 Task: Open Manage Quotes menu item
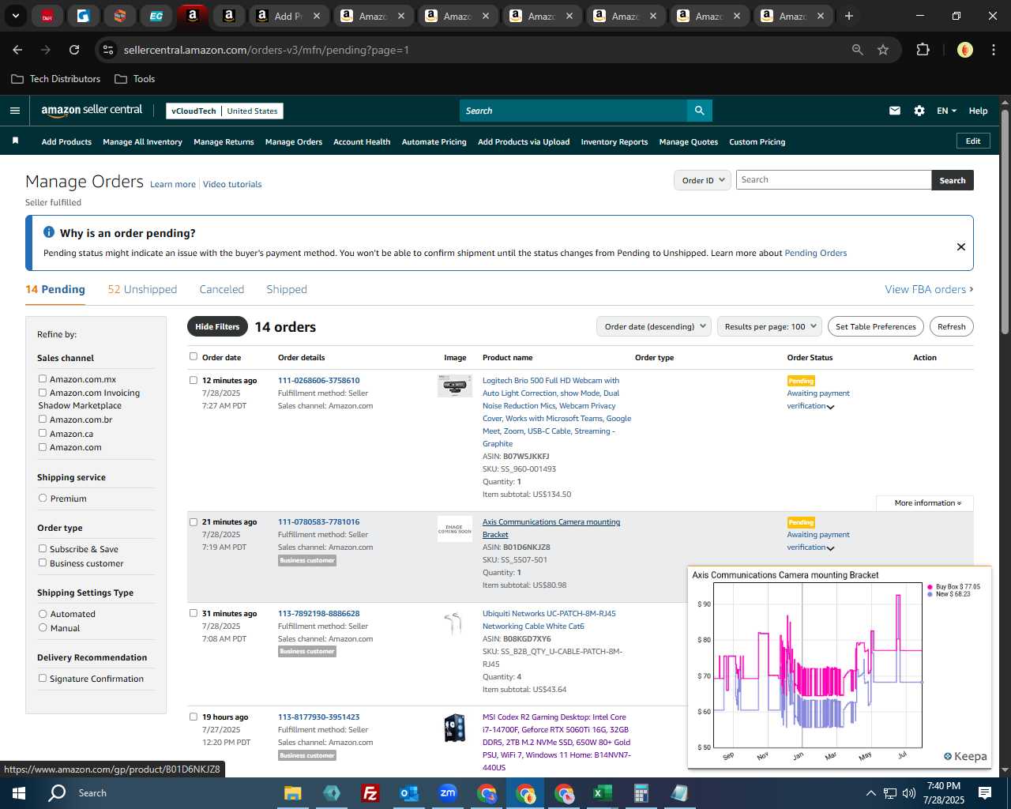point(689,141)
